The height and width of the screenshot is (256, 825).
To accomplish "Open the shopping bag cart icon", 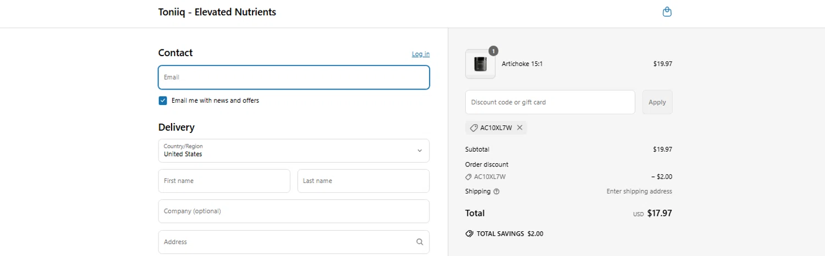I will (667, 12).
